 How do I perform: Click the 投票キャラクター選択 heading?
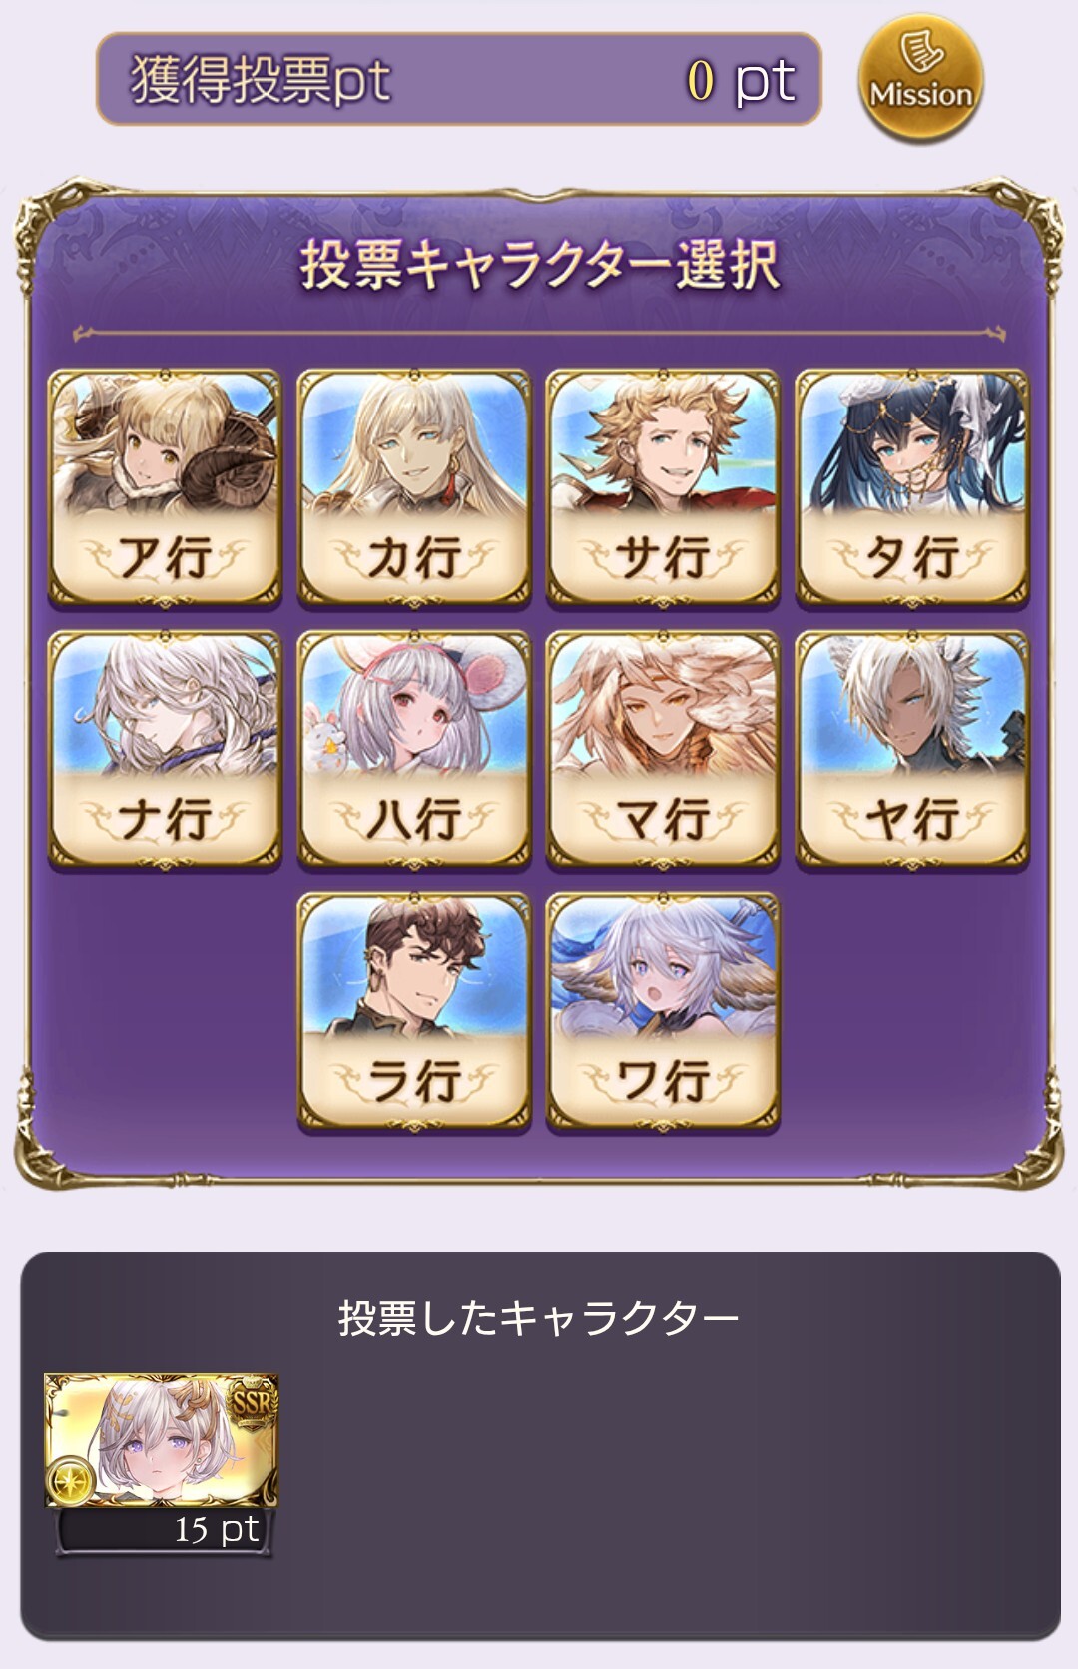pos(539,264)
